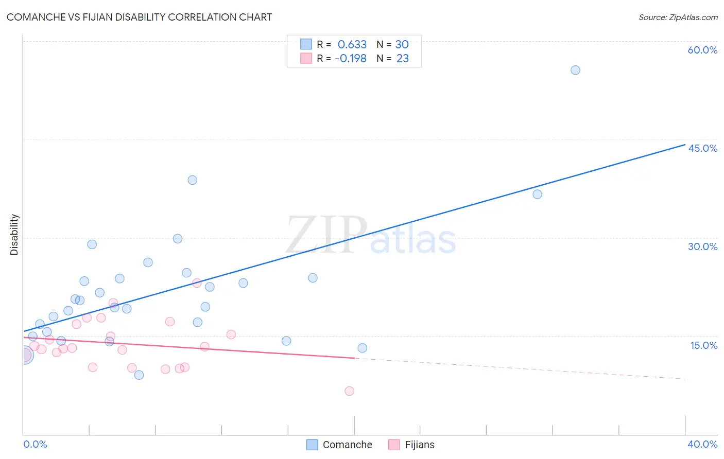Click the ZIPatlas watermark in chart center
Image resolution: width=724 pixels, height=459 pixels.
click(371, 235)
